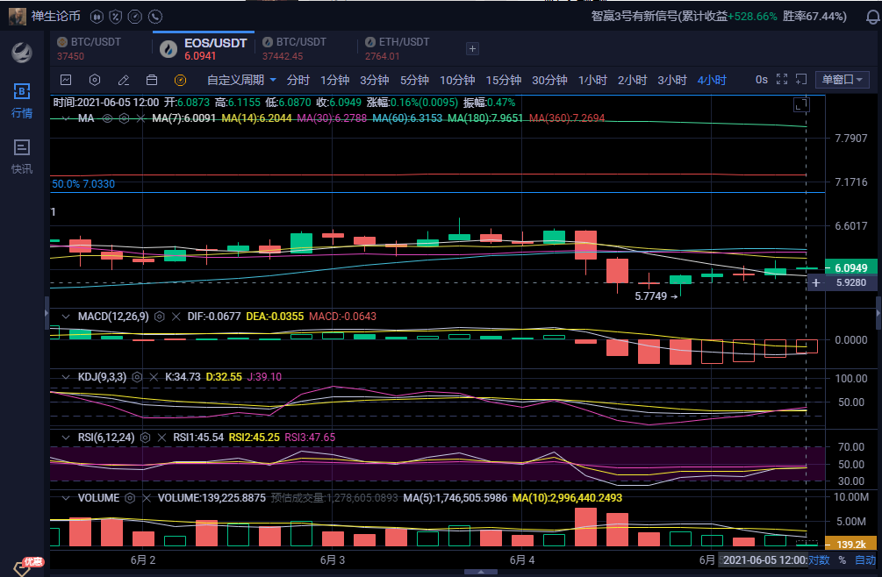The image size is (882, 577).
Task: Click the 0s refresh timer
Action: (x=762, y=80)
